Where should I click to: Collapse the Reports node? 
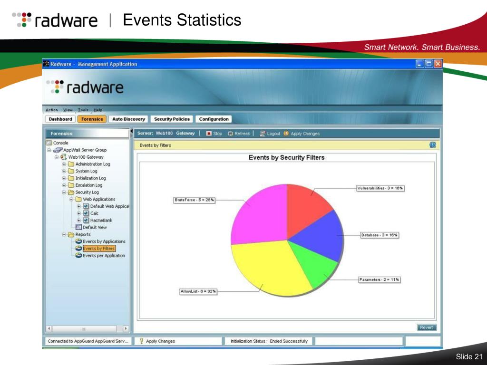click(x=64, y=234)
